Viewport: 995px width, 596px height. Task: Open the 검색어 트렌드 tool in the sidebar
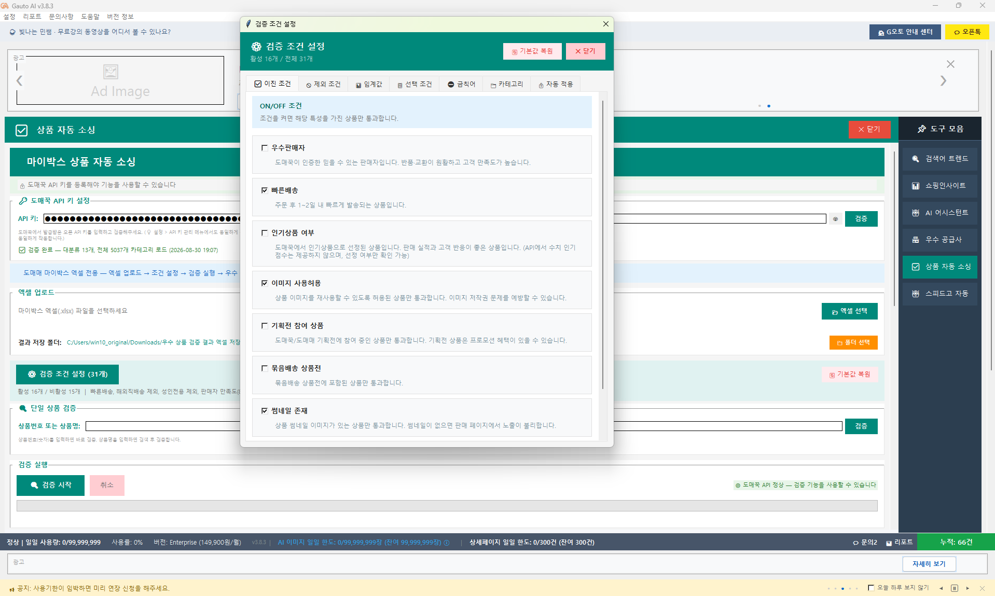[x=939, y=159]
